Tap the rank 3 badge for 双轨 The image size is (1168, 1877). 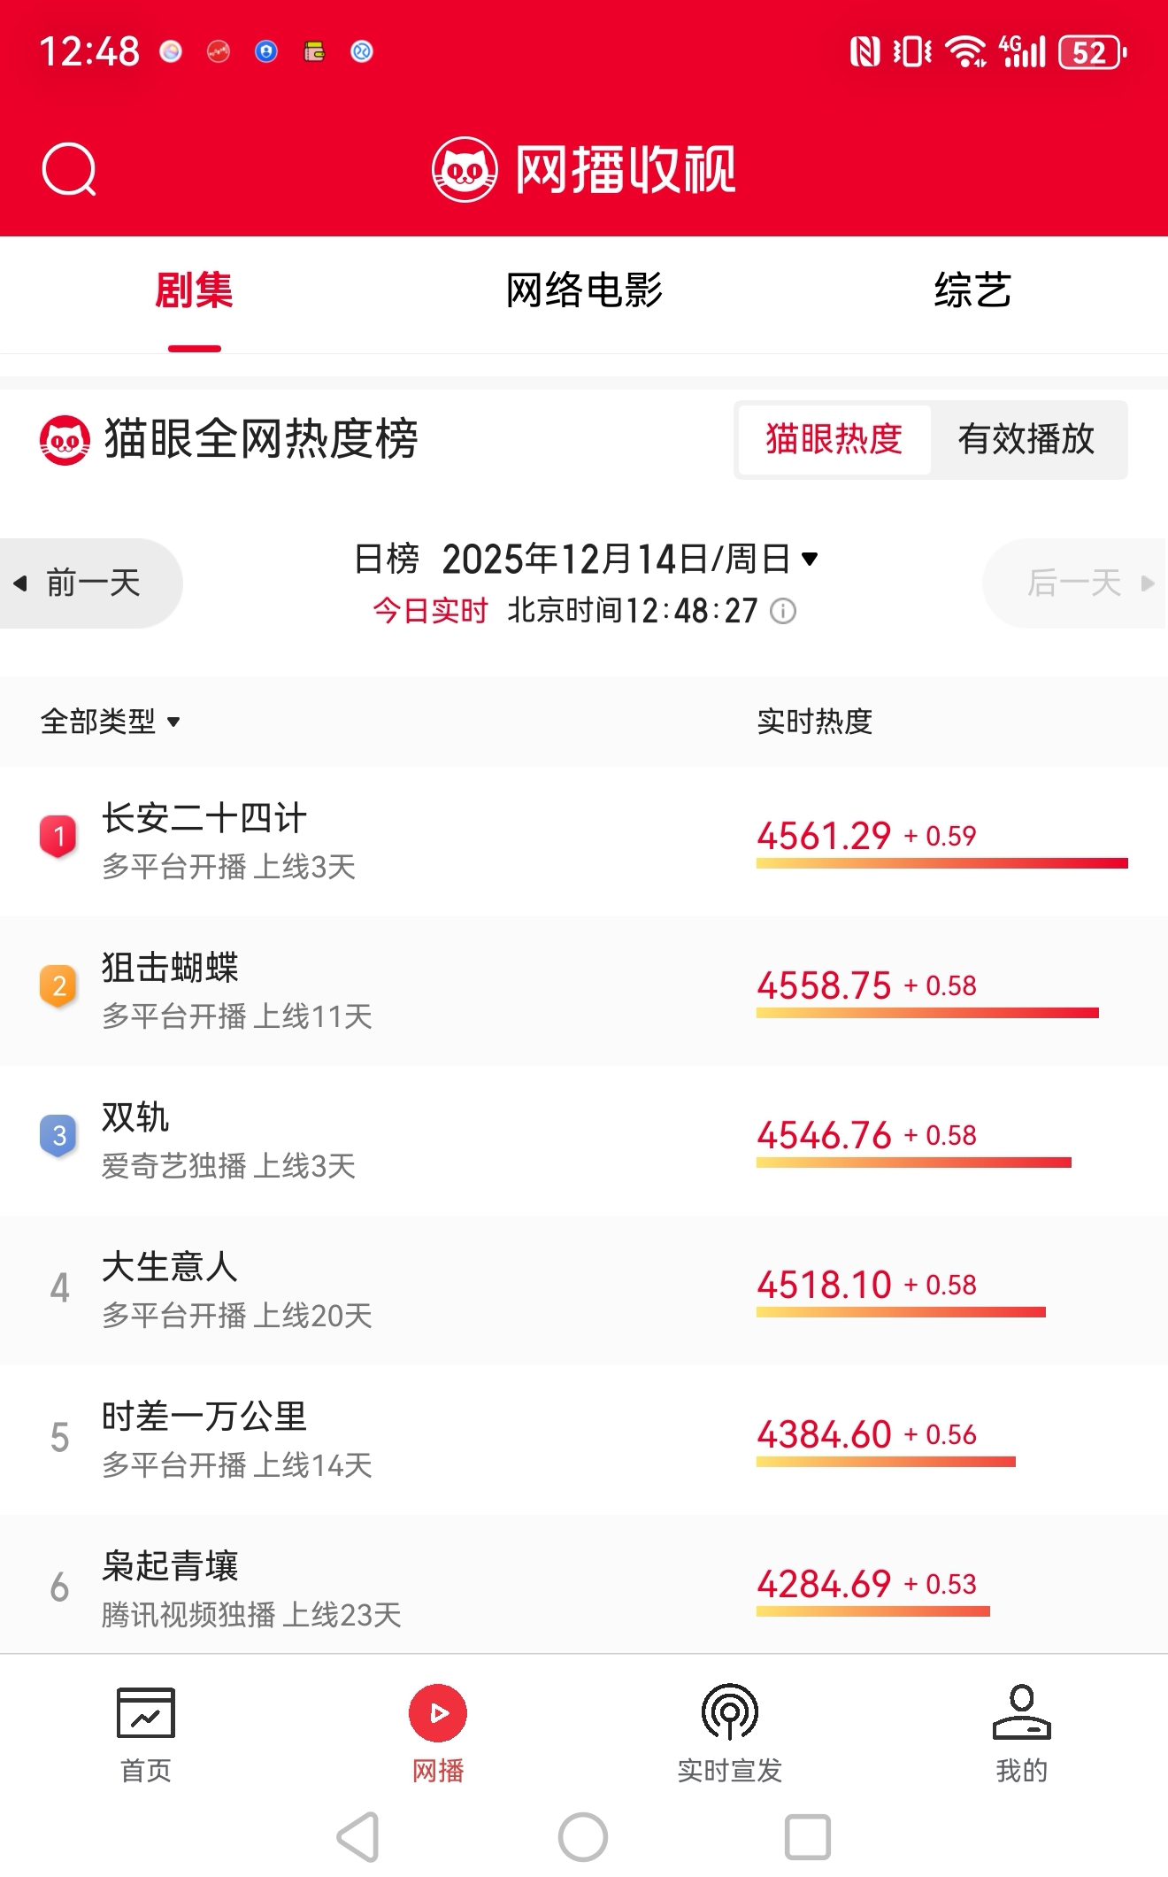(59, 1136)
